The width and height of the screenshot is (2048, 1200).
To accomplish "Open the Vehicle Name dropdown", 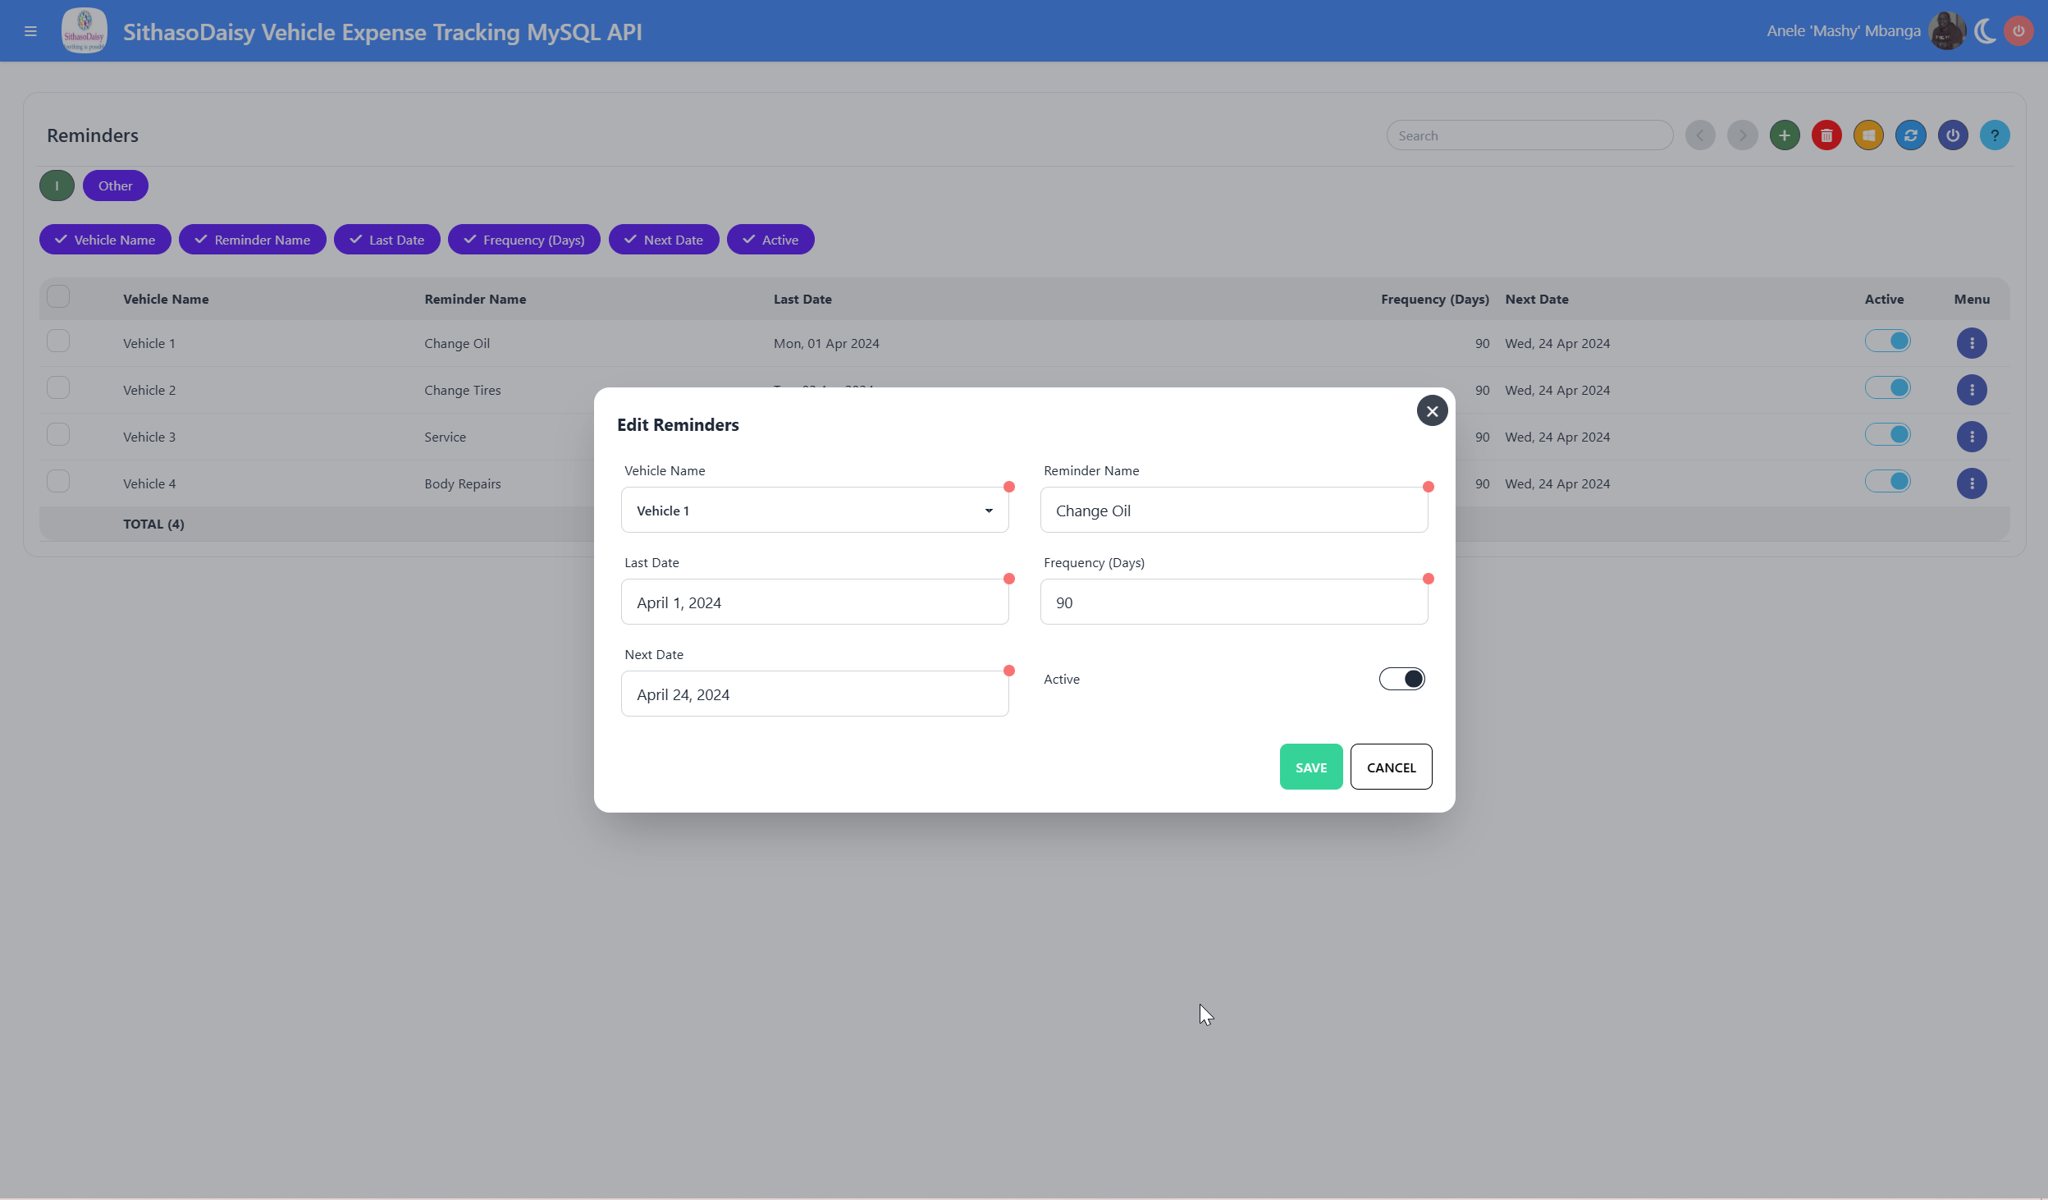I will [814, 510].
